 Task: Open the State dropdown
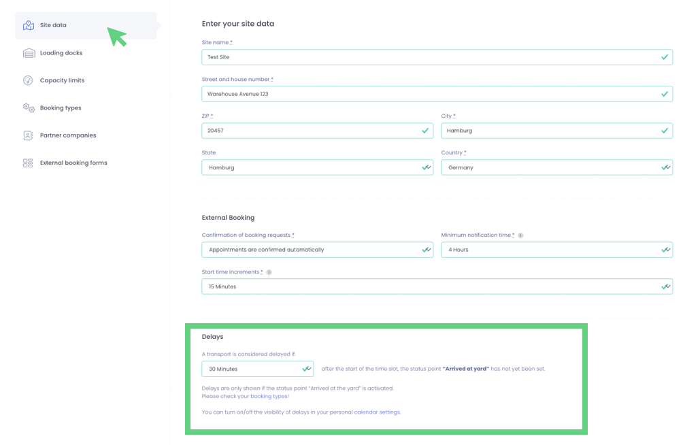pyautogui.click(x=317, y=167)
